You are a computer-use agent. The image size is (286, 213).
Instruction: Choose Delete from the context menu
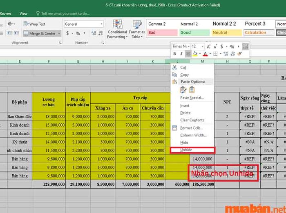click(192, 113)
